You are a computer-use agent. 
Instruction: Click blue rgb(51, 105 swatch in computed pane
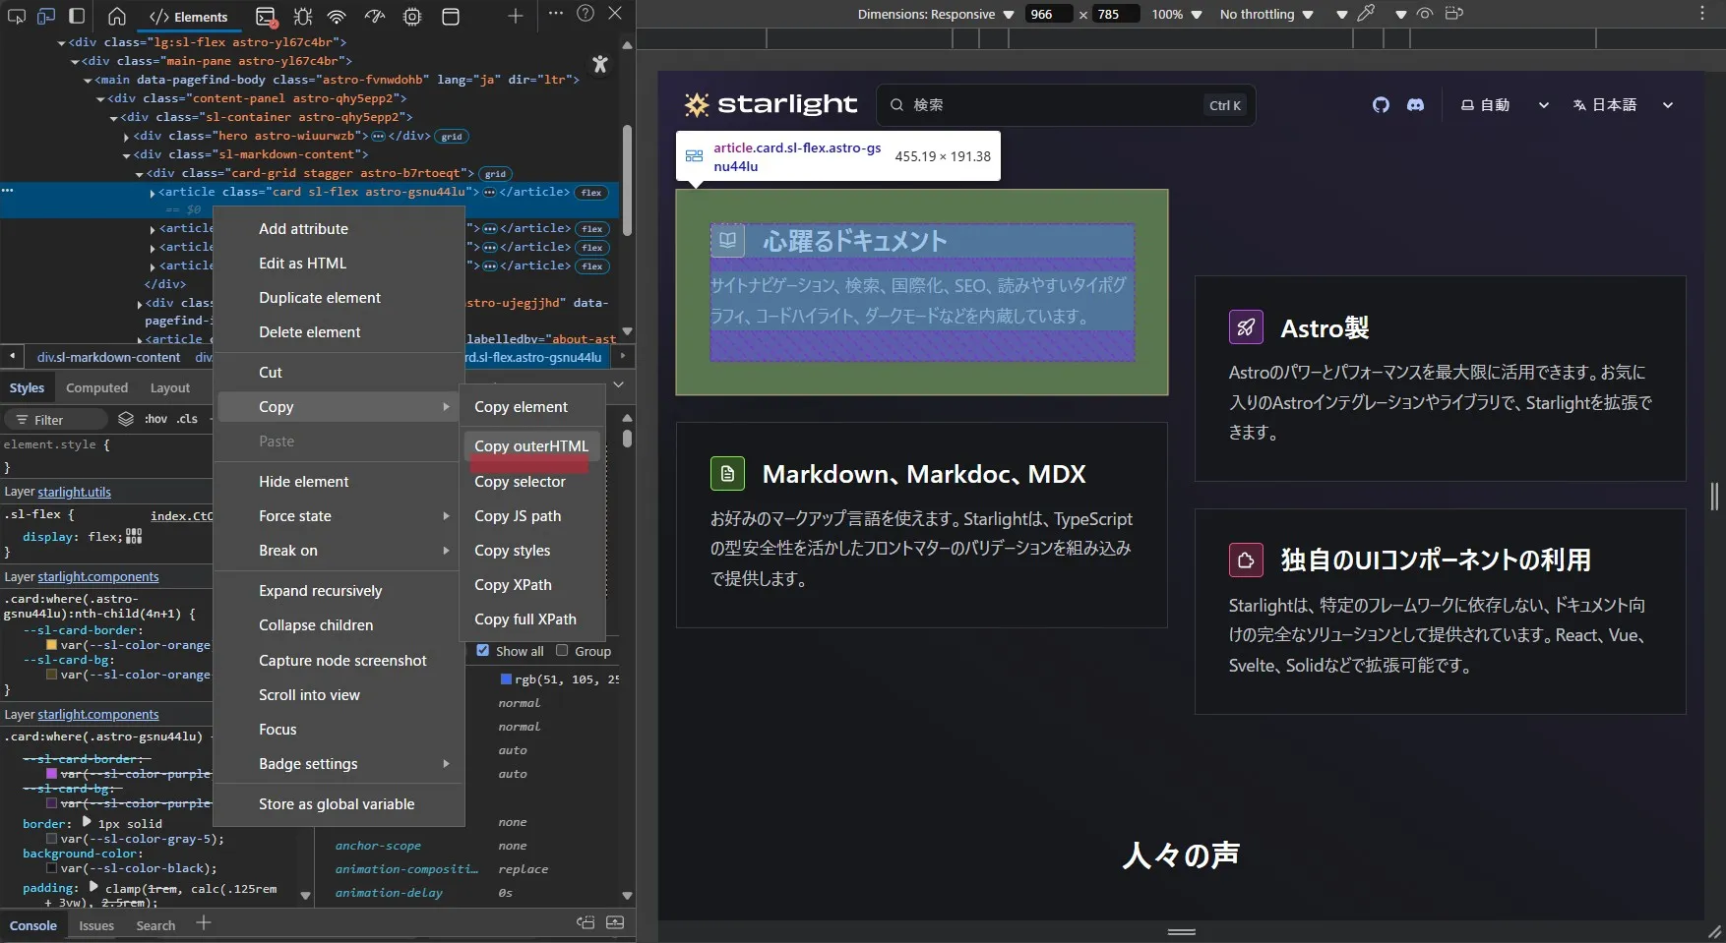[x=506, y=679]
